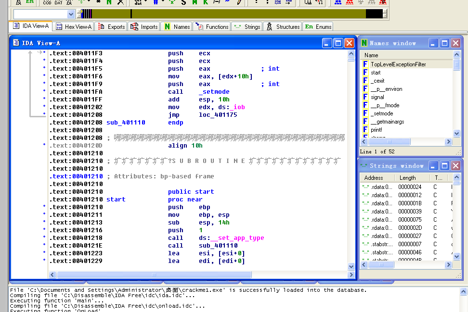Click the Enums tab En icon

click(309, 27)
